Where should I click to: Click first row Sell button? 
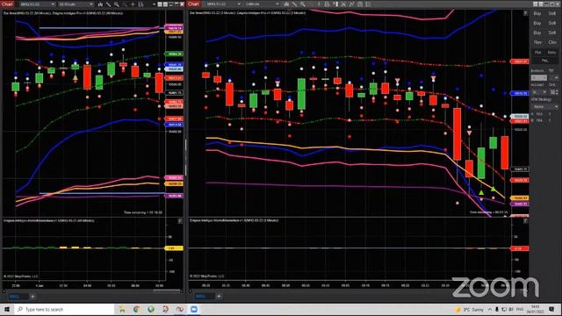552,14
